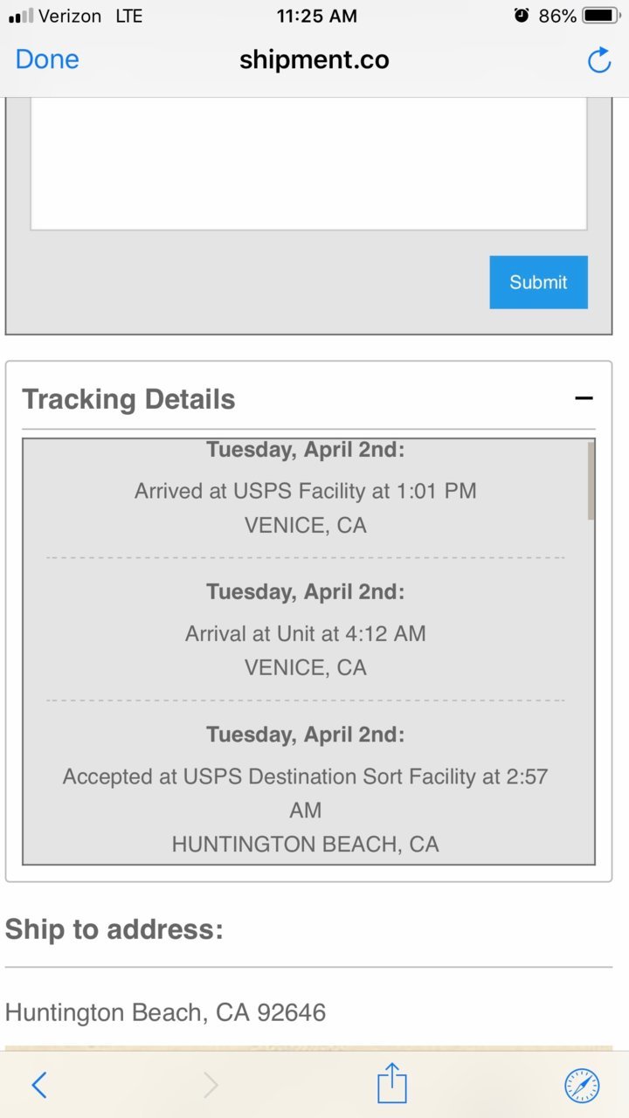Tap the alarm clock status icon
The width and height of the screenshot is (629, 1118).
coord(522,15)
